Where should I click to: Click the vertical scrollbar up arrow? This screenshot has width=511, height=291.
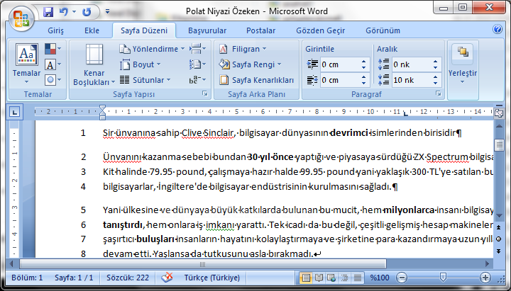click(499, 126)
